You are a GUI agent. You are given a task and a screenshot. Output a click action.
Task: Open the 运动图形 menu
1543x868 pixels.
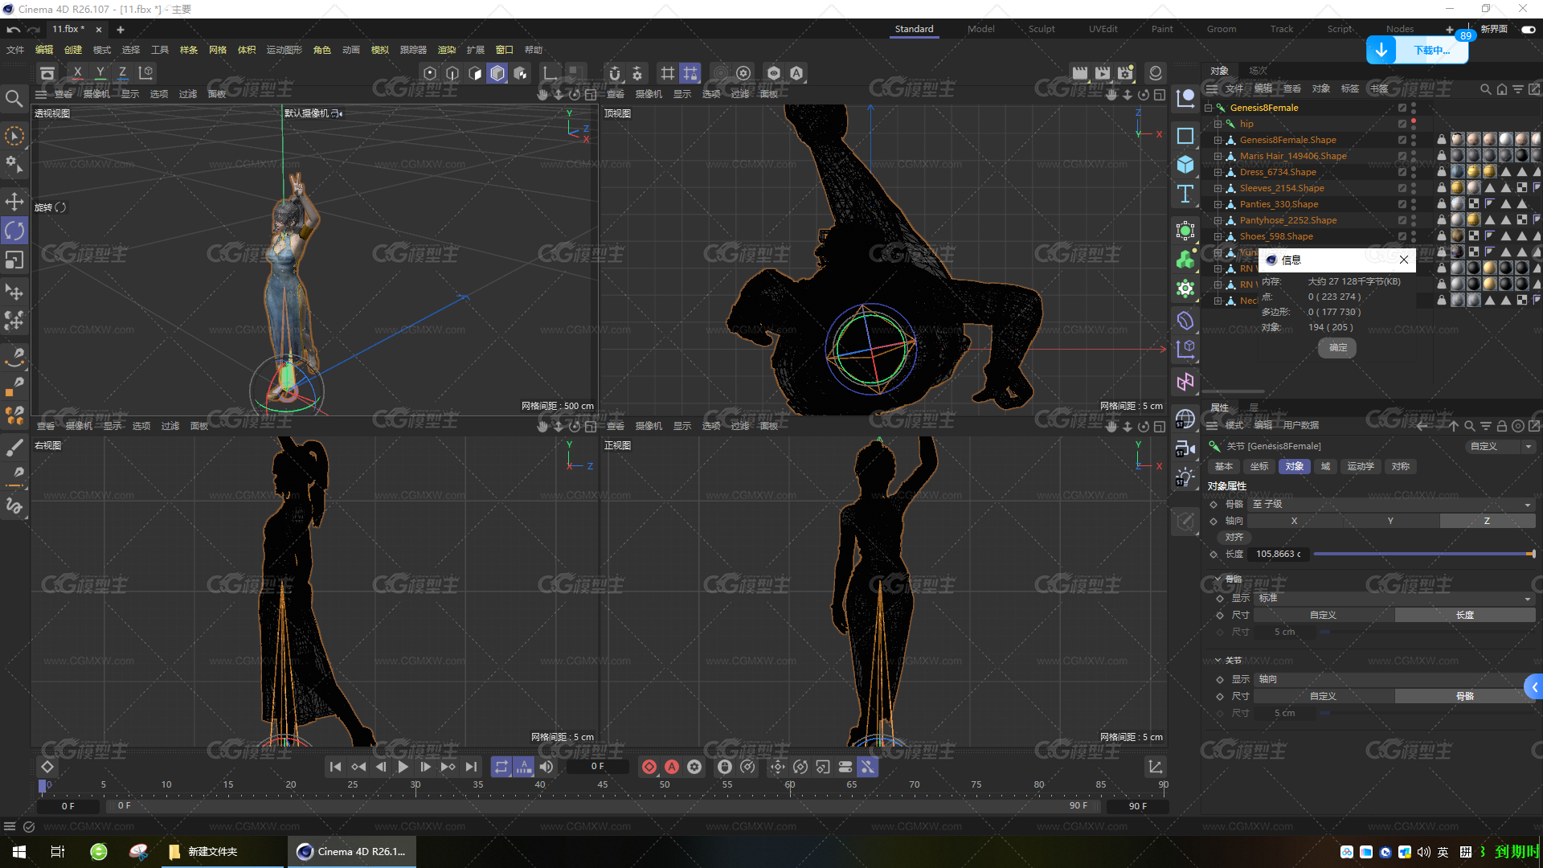(284, 50)
